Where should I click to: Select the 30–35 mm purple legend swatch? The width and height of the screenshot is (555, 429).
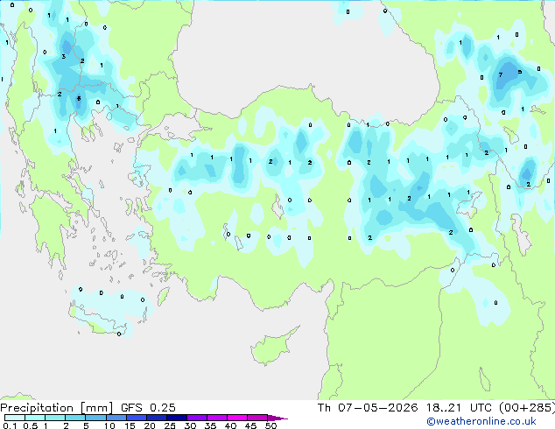click(x=196, y=418)
